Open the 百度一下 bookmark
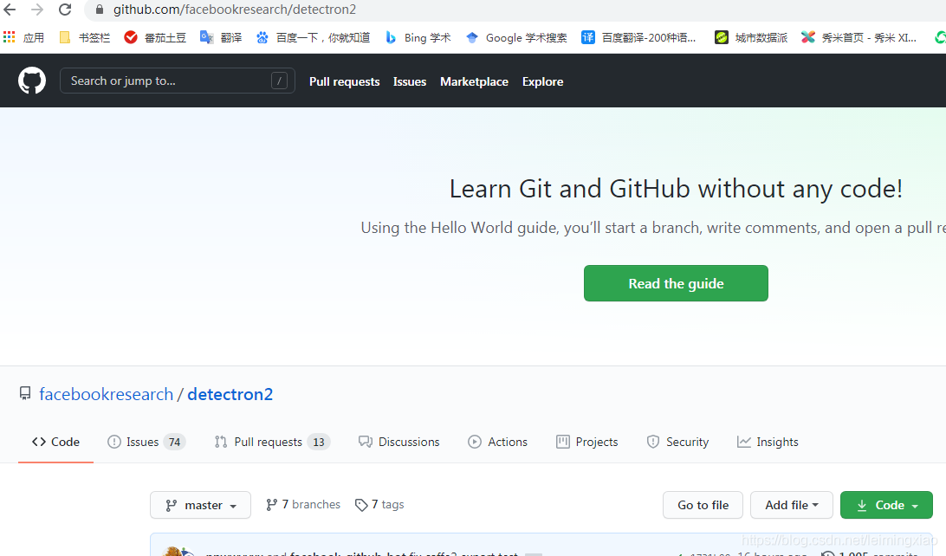946x556 pixels. click(x=313, y=37)
